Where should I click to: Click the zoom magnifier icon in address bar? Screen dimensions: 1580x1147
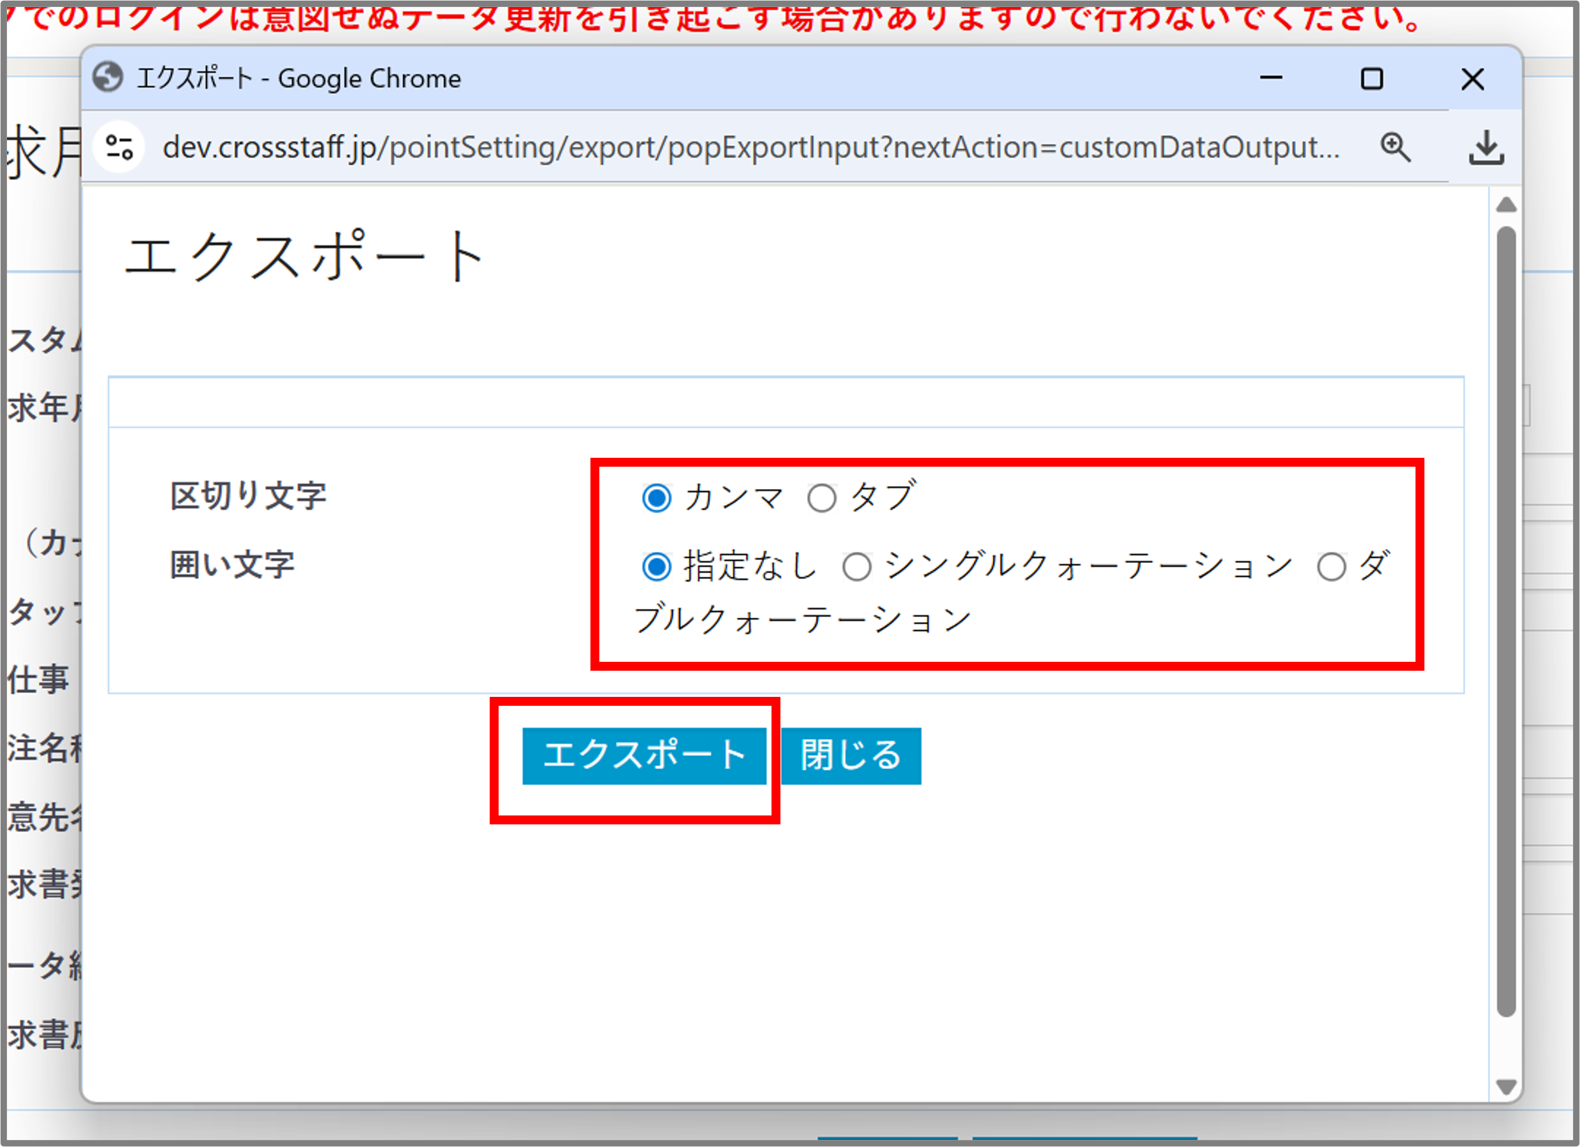pyautogui.click(x=1395, y=147)
